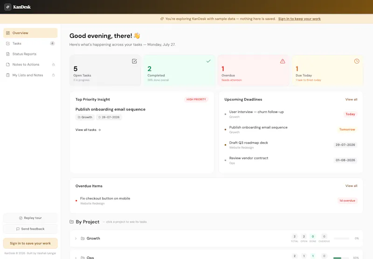Click 'Sign in to save your work' button
Screen dimensions: 373x259
coord(30,243)
